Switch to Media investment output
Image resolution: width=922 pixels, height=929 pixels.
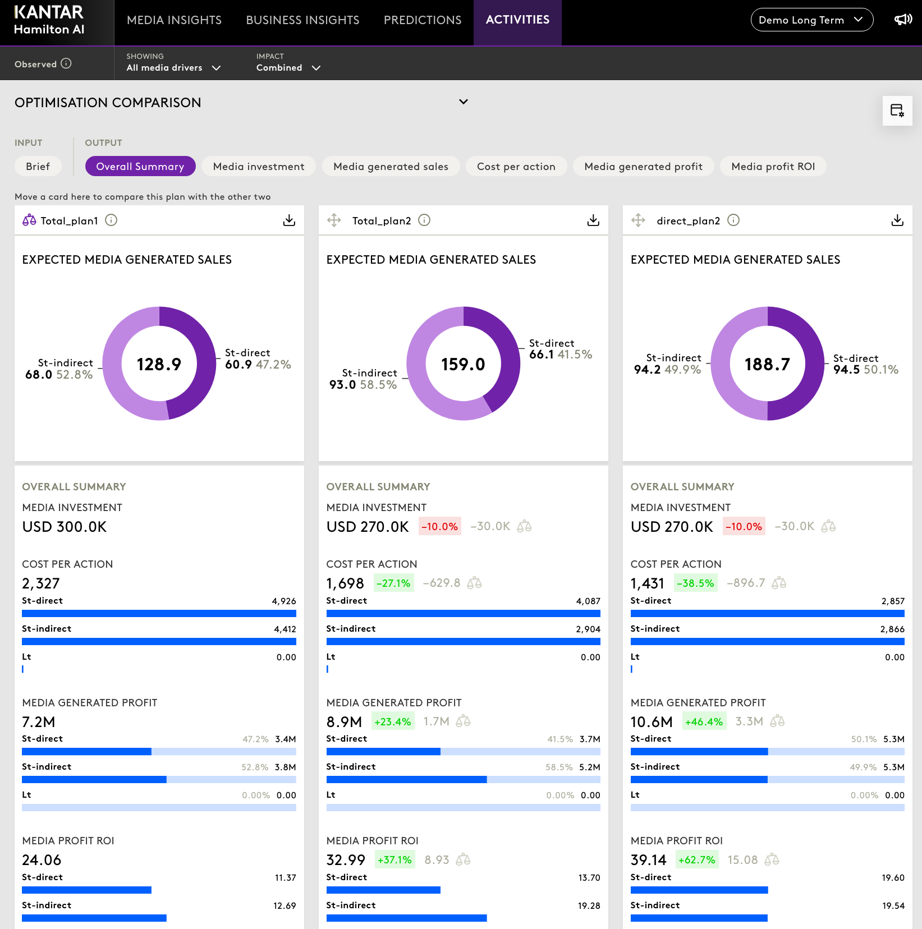(259, 166)
